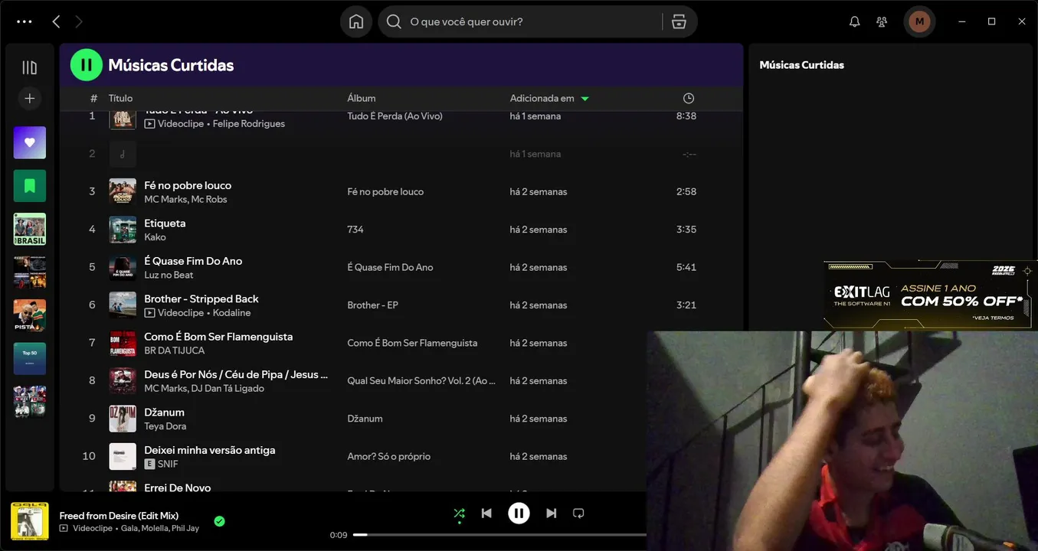Toggle shuffle in the player bar

(459, 514)
